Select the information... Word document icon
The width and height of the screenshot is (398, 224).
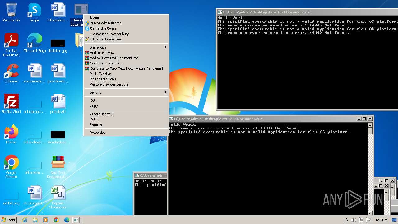coord(58,12)
